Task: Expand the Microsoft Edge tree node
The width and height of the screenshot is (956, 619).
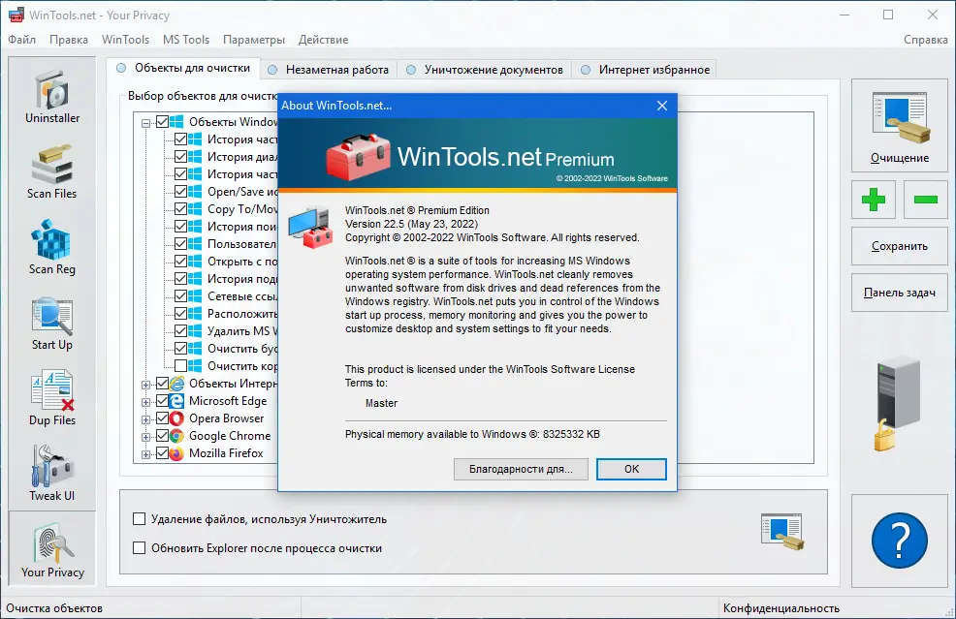Action: pyautogui.click(x=145, y=402)
